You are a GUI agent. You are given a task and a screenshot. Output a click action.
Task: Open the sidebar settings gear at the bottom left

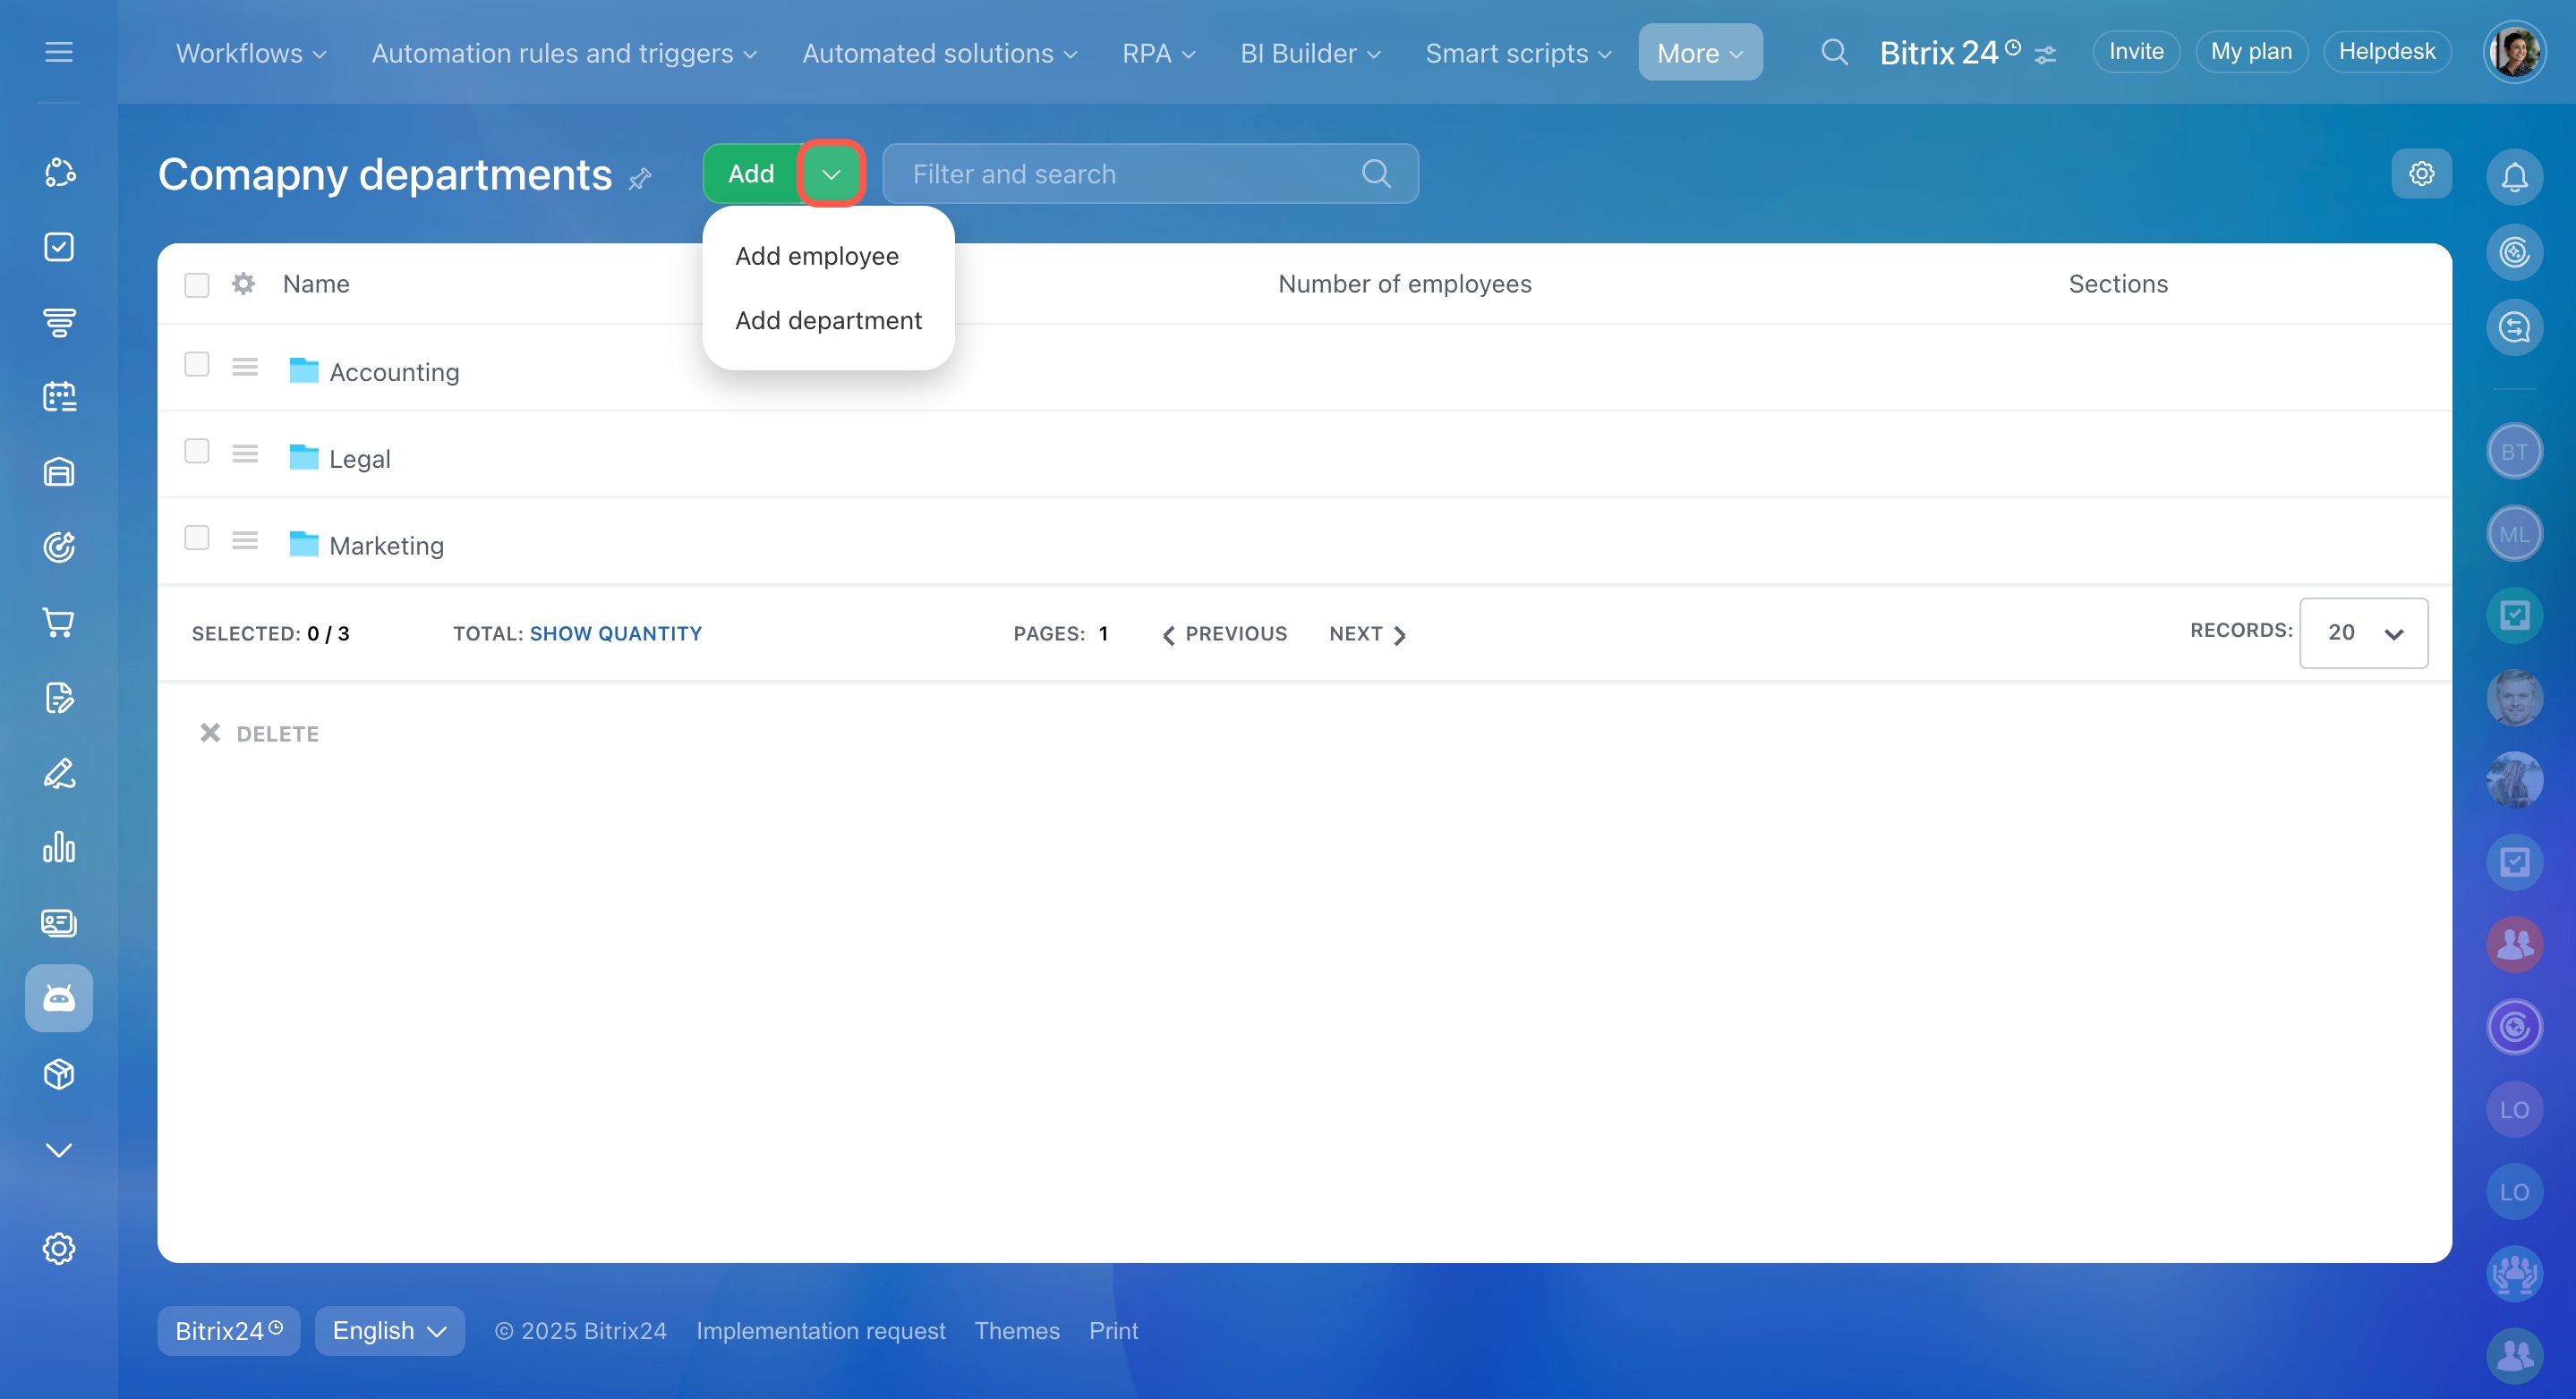[x=59, y=1249]
